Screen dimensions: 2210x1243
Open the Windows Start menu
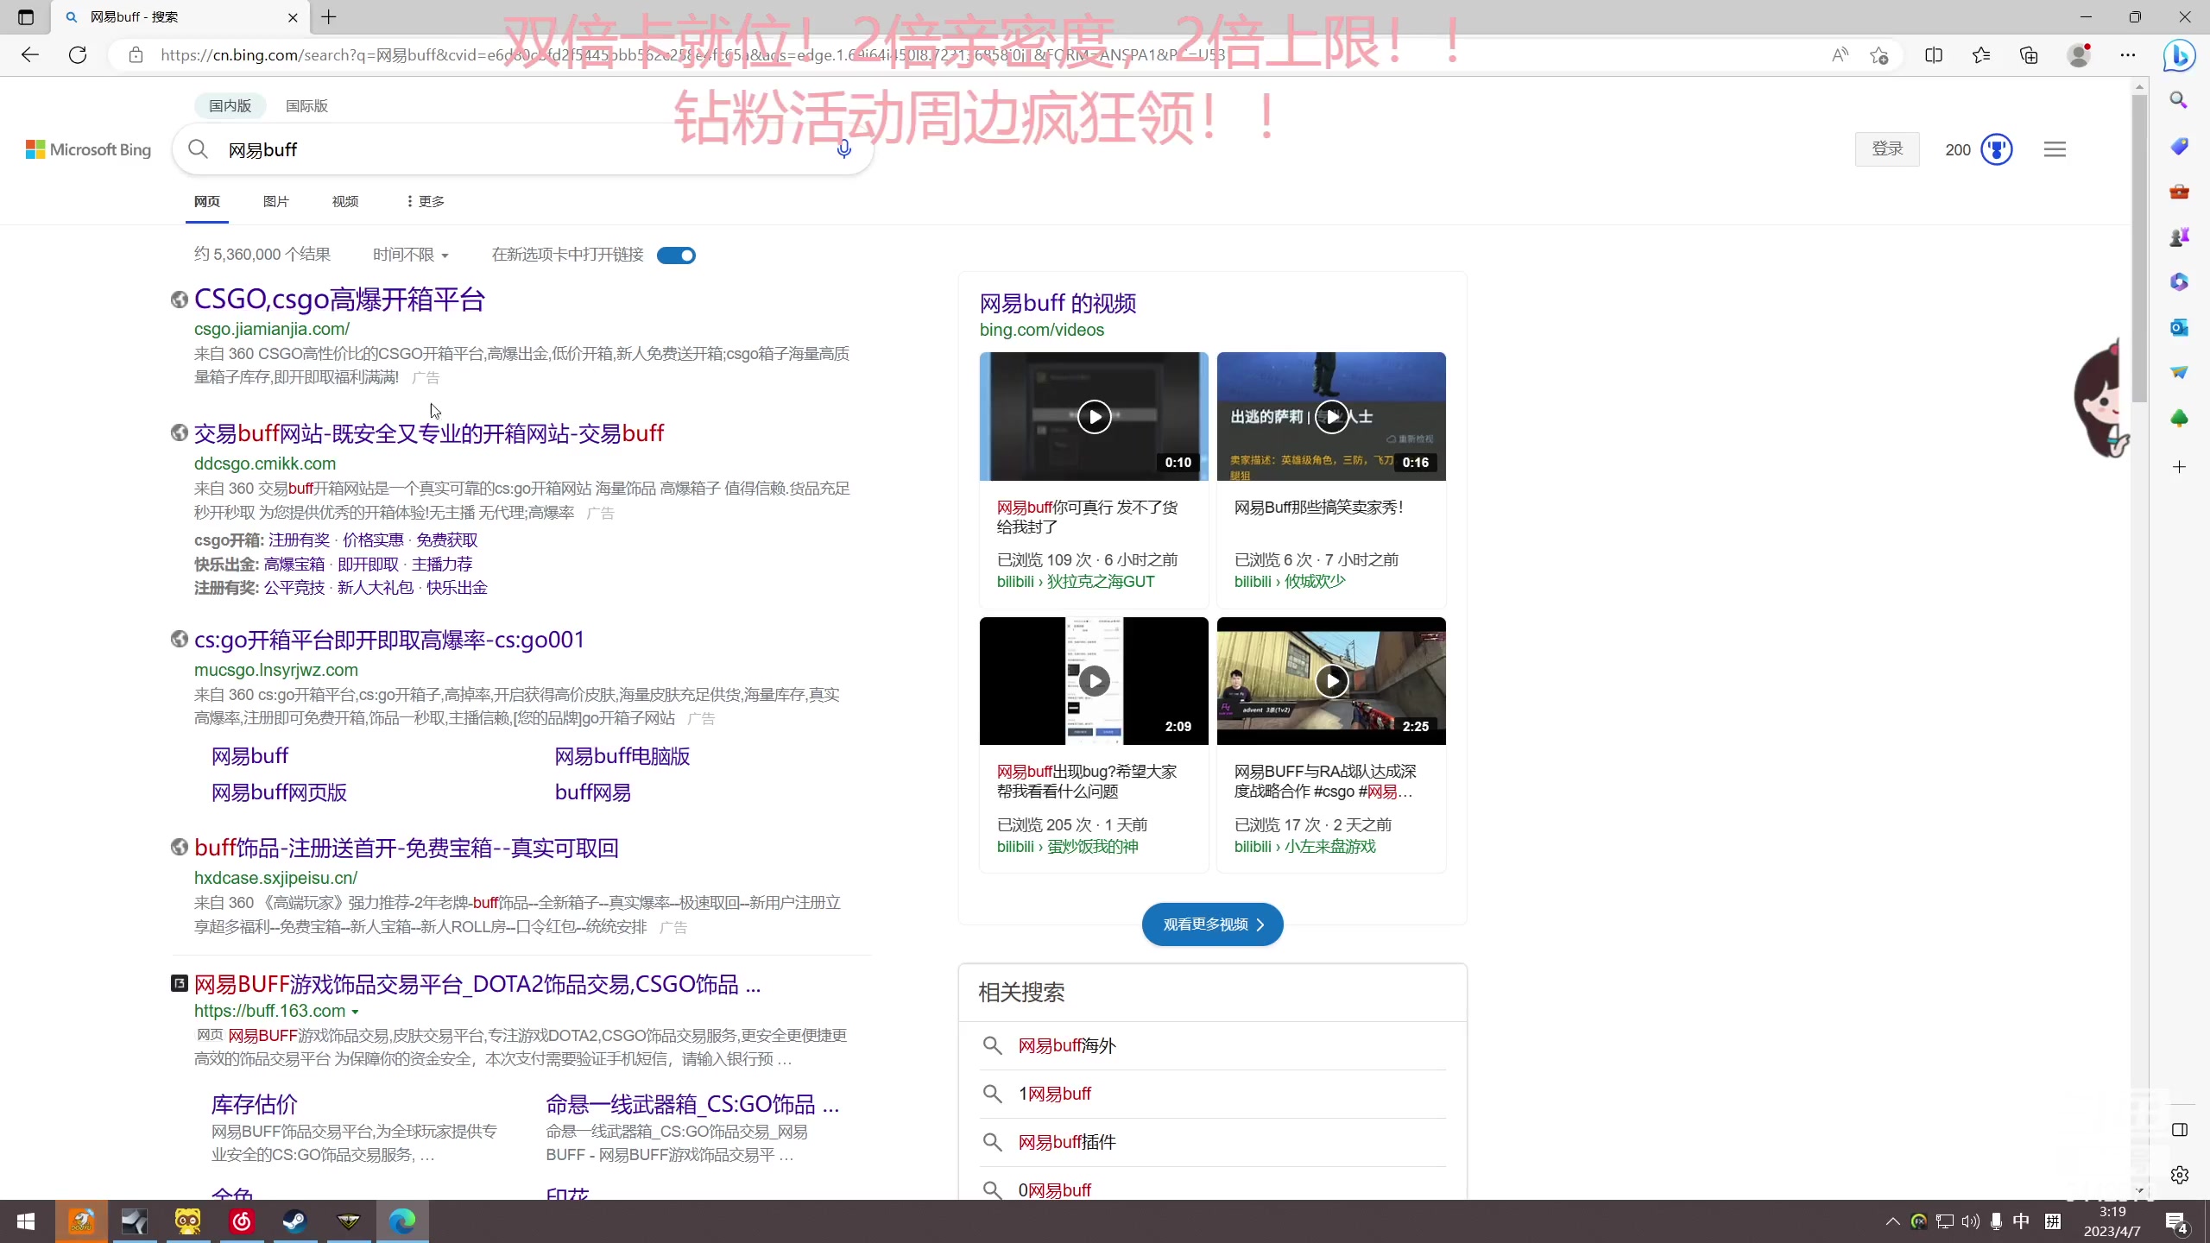(26, 1221)
